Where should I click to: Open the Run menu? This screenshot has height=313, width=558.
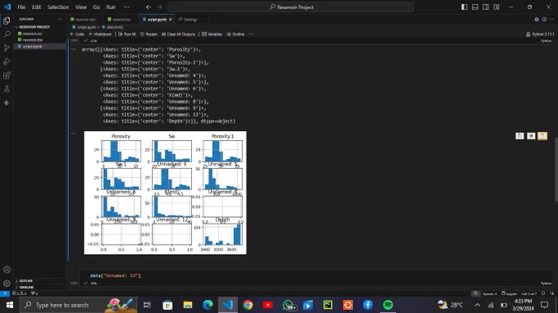click(111, 7)
